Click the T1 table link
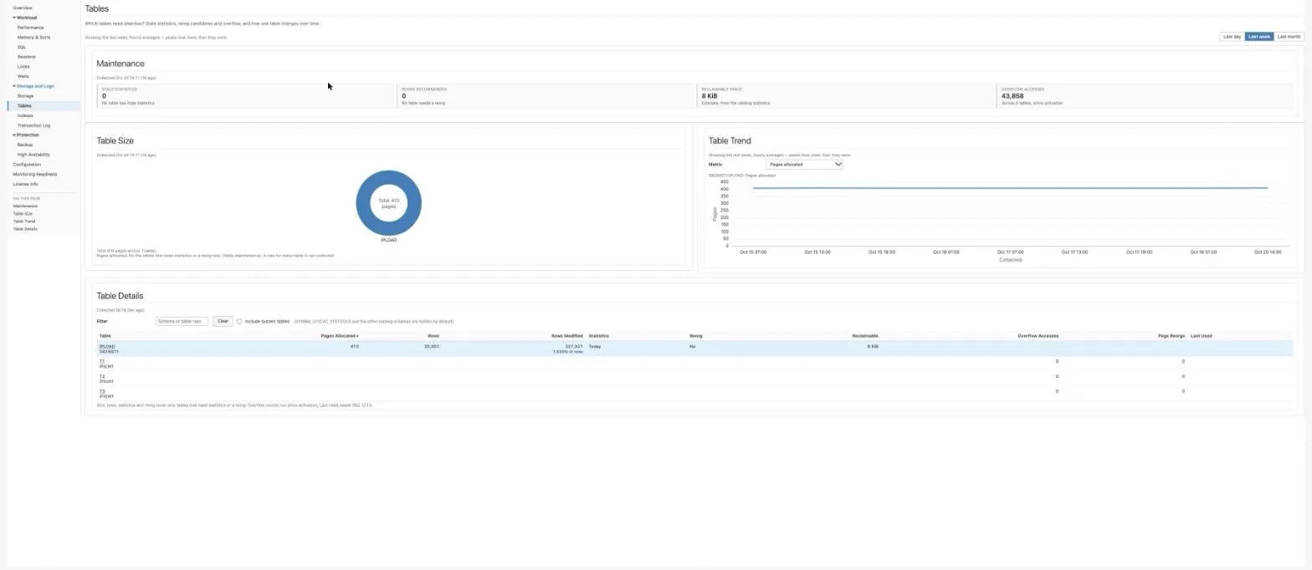The width and height of the screenshot is (1312, 570). click(102, 361)
